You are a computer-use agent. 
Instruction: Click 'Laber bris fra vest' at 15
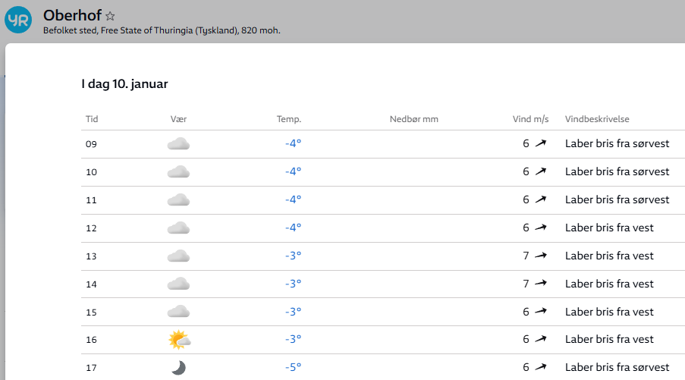[609, 312]
